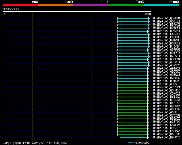Click cyan alignment bar for UniRef100_B9HMT0
The height and width of the screenshot is (145, 182).
[x=135, y=138]
